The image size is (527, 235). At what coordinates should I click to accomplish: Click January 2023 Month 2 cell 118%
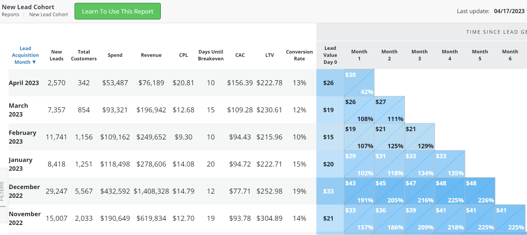pos(389,164)
